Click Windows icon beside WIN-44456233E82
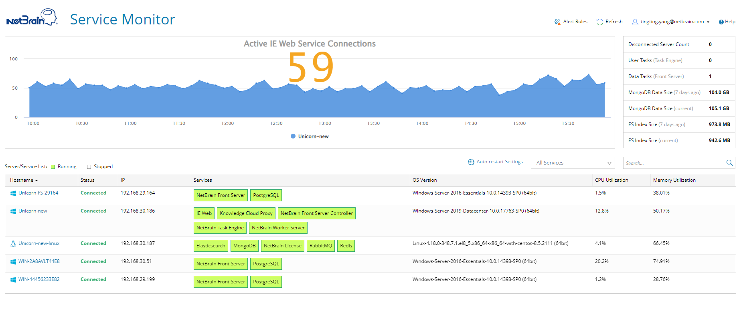Image resolution: width=743 pixels, height=315 pixels. [13, 280]
